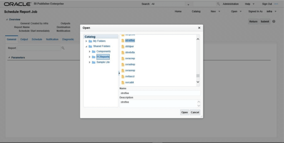The height and width of the screenshot is (143, 284).
Task: Select the svracrep file name
Action: click(130, 59)
